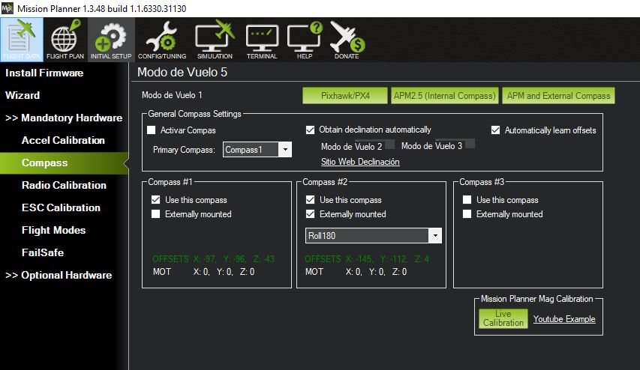Collapse the Mandatory Hardware section

click(x=64, y=118)
